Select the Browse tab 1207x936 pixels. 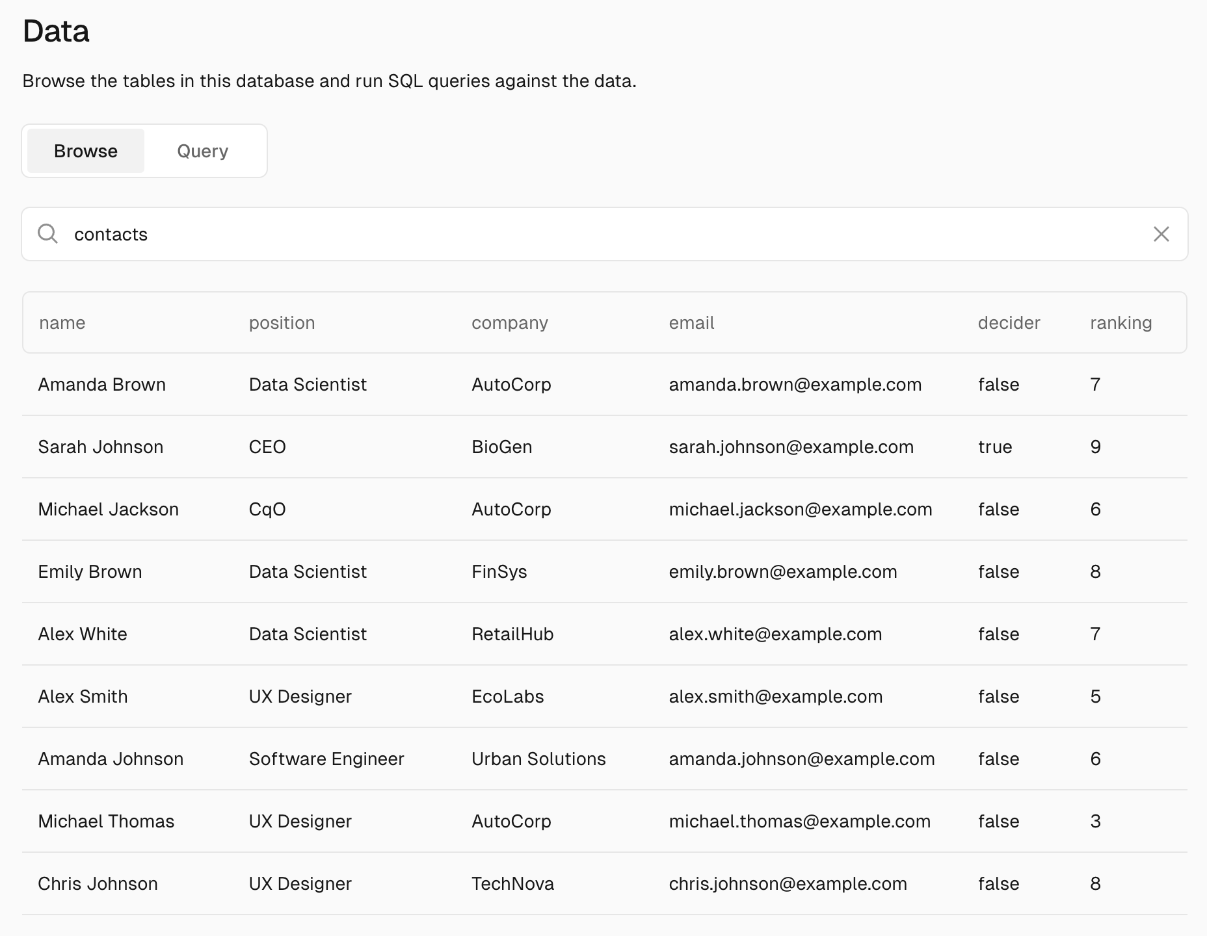[x=86, y=151]
